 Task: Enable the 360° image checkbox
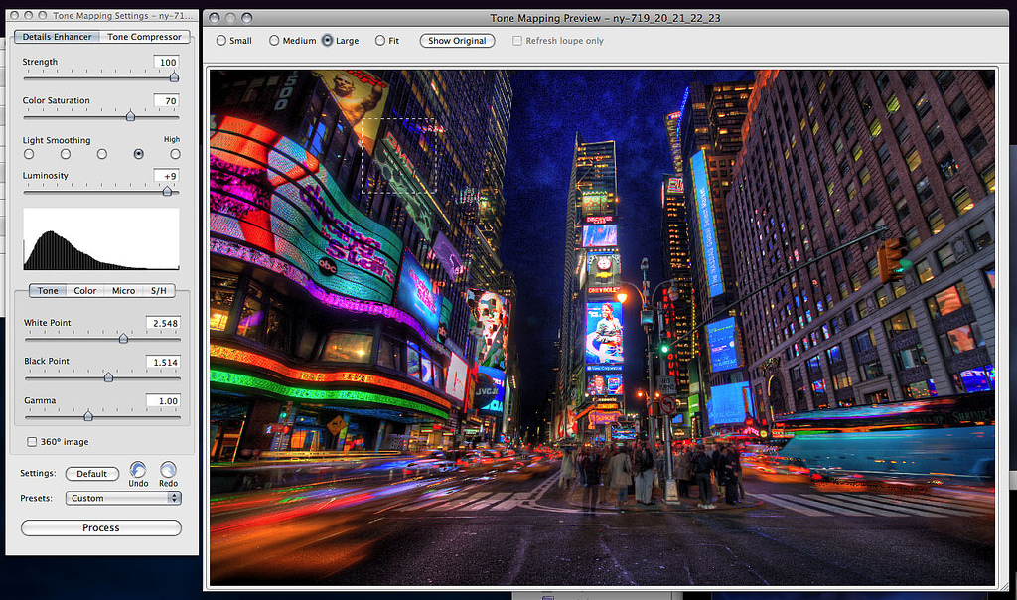(x=31, y=442)
